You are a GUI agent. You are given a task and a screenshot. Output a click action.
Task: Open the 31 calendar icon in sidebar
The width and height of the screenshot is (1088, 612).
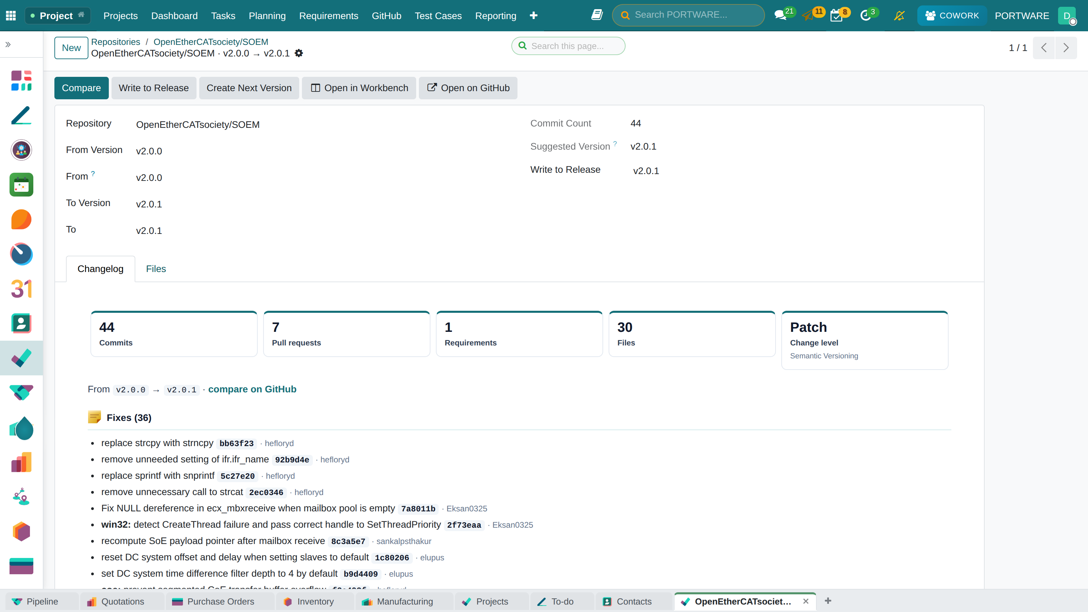[21, 289]
